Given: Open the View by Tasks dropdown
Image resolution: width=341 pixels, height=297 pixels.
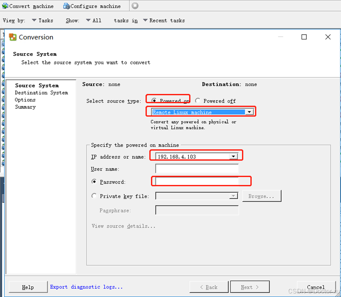Looking at the screenshot, I should 43,20.
